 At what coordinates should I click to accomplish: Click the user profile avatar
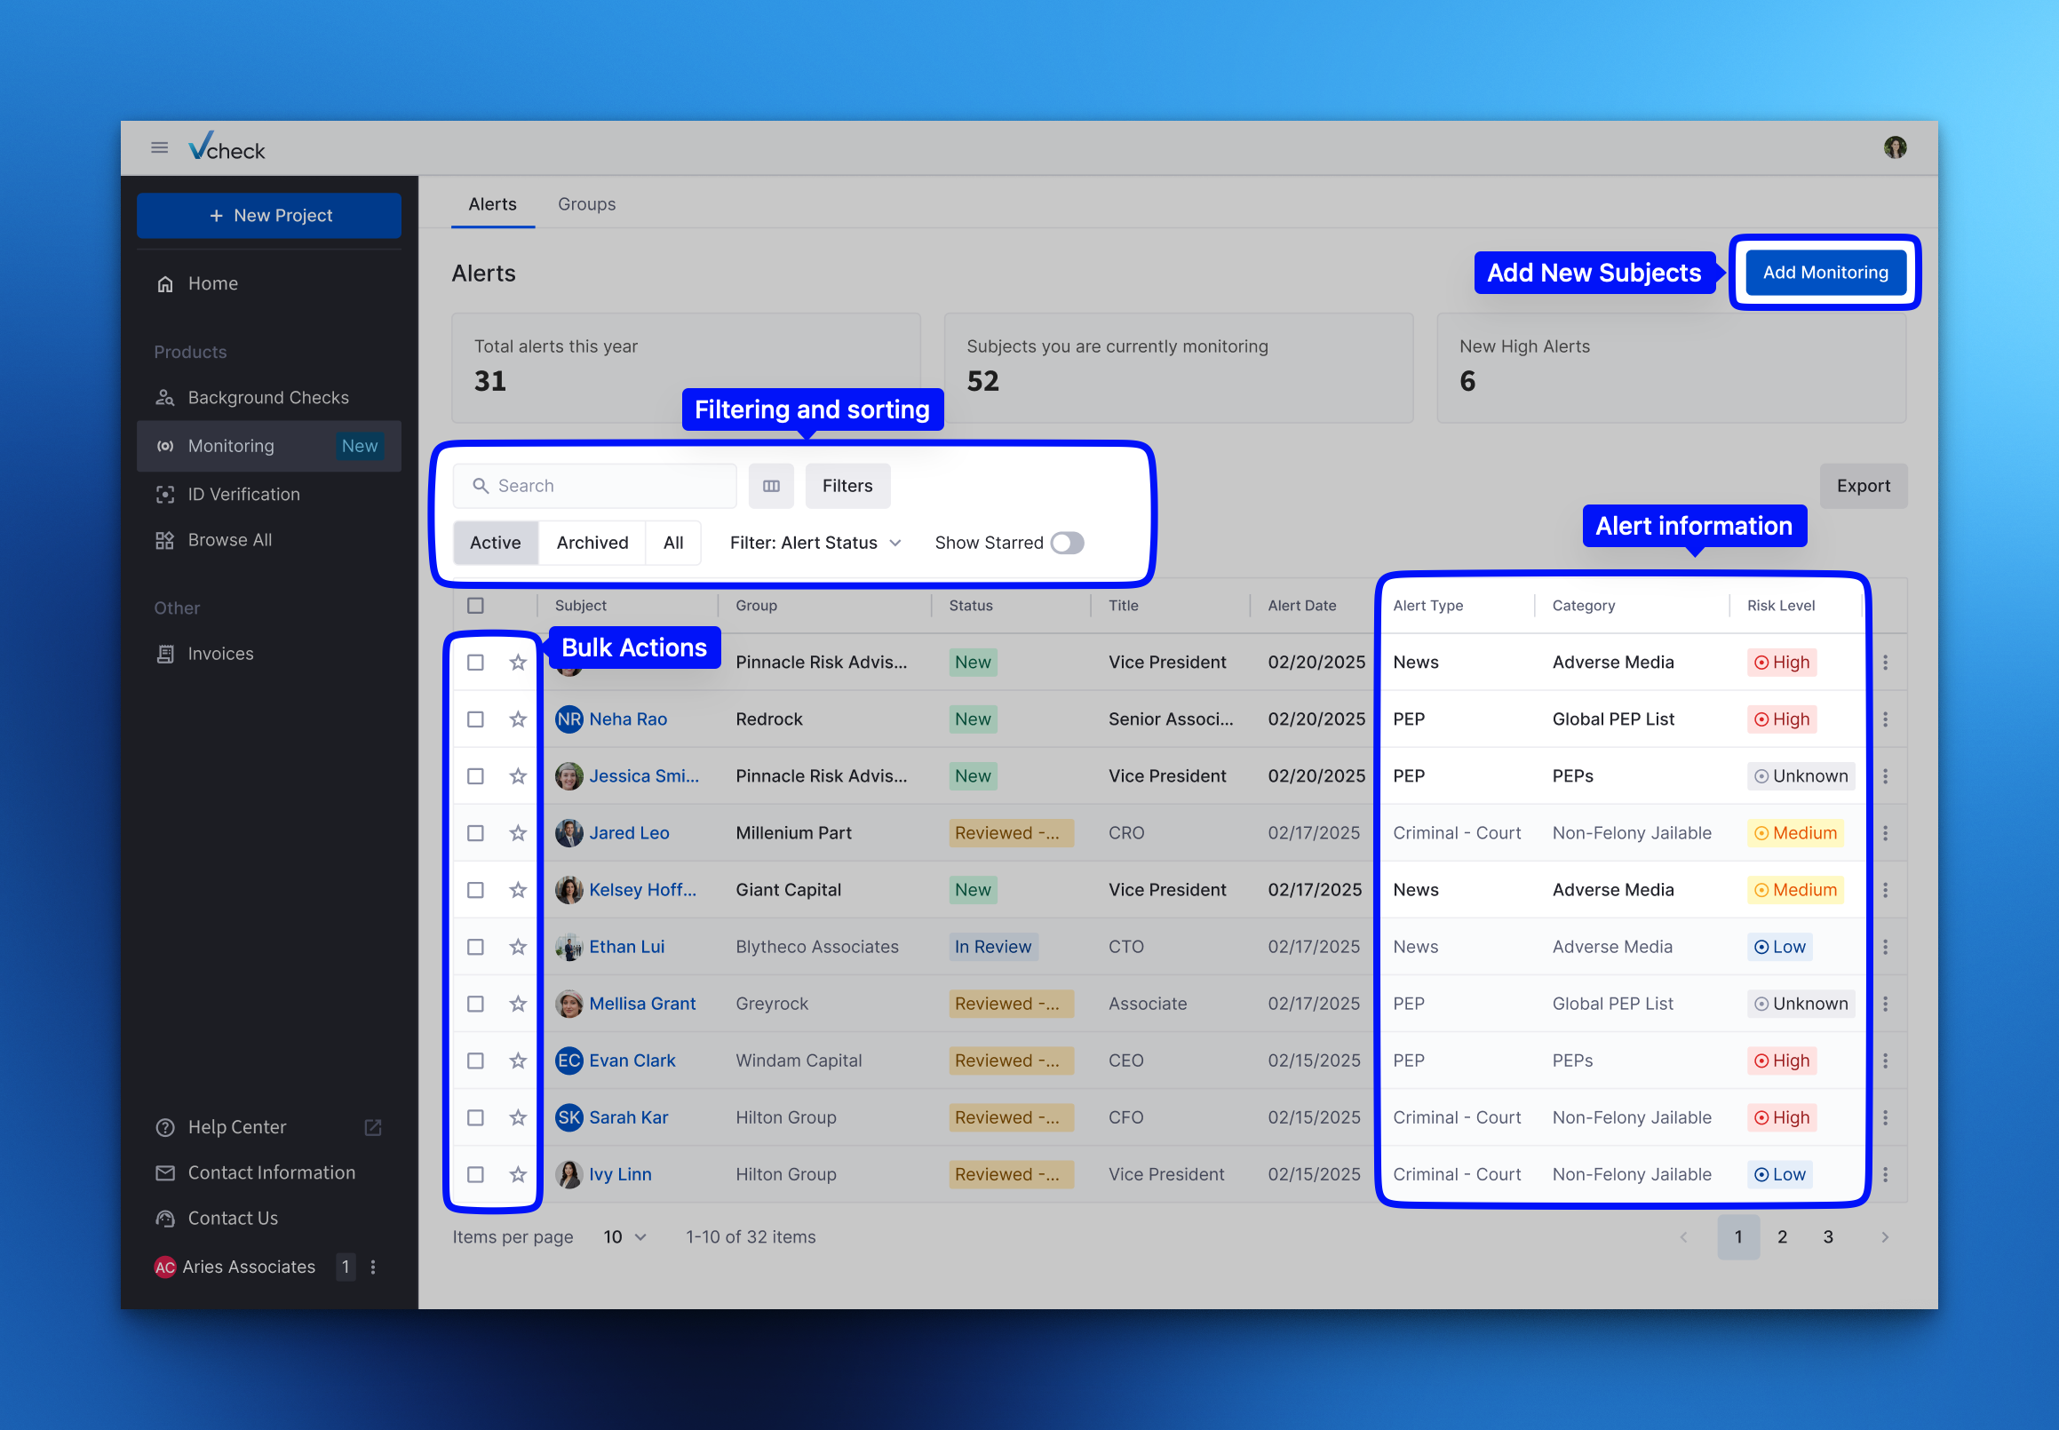coord(1894,147)
